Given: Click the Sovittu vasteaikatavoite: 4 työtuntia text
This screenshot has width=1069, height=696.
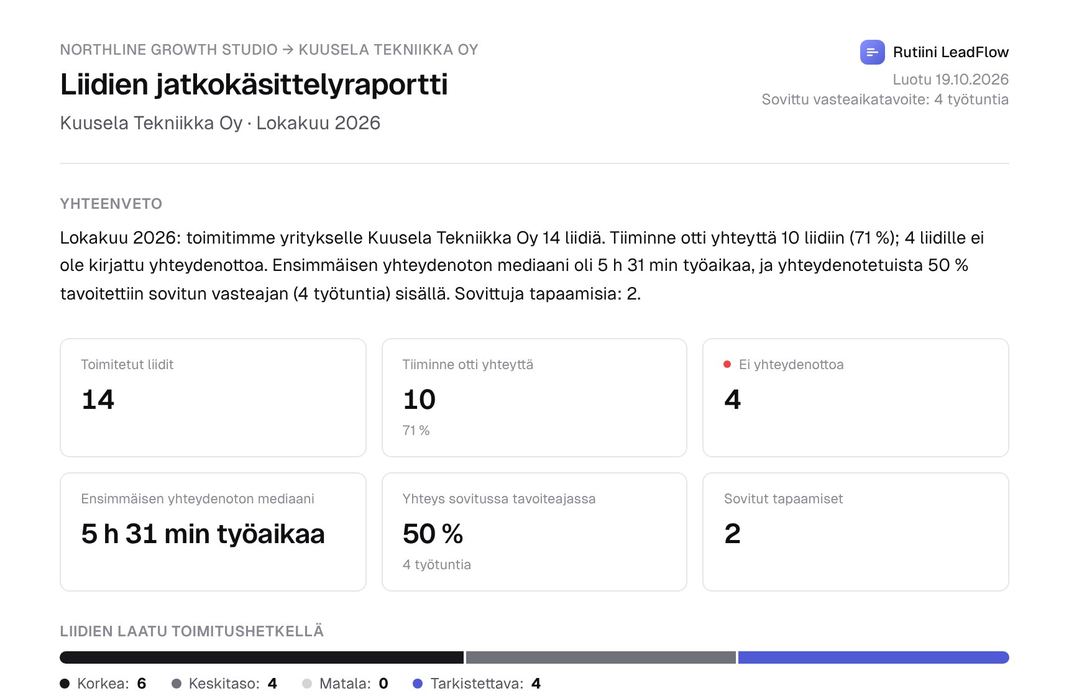Looking at the screenshot, I should pyautogui.click(x=885, y=99).
